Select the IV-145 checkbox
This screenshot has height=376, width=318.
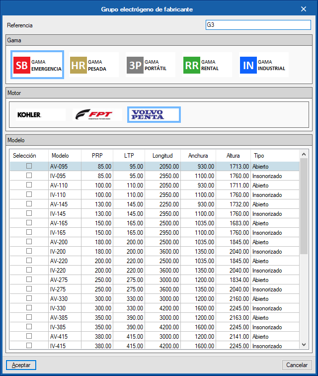(29, 213)
